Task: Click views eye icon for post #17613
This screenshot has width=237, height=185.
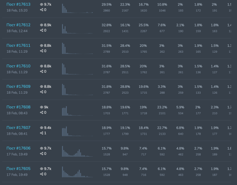Action: click(42, 4)
